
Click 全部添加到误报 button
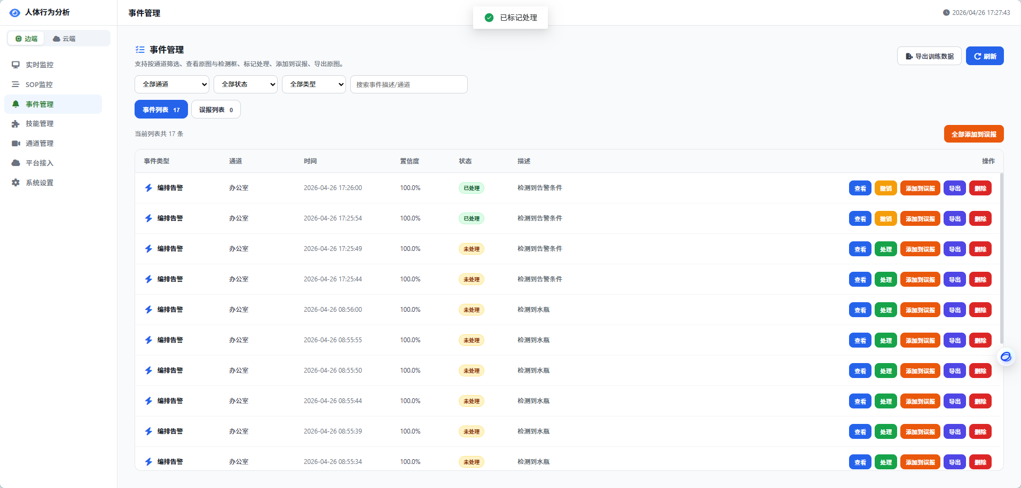tap(973, 134)
